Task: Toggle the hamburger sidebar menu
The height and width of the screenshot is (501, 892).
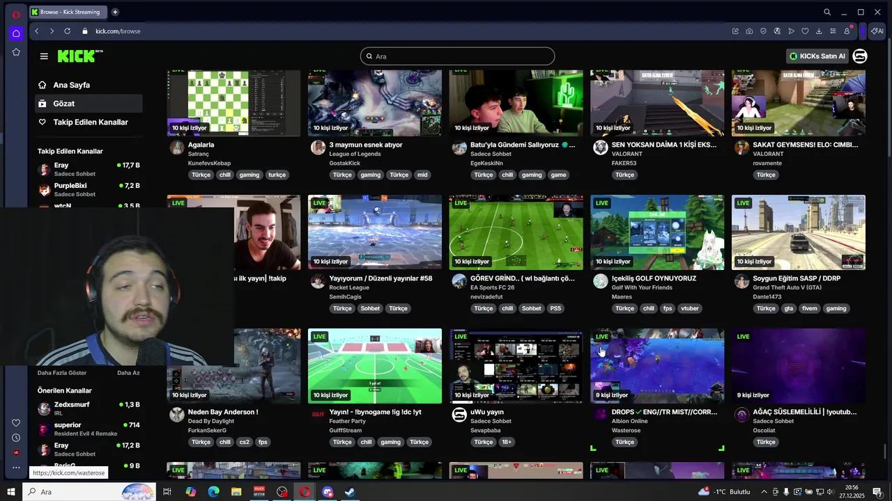Action: point(44,56)
